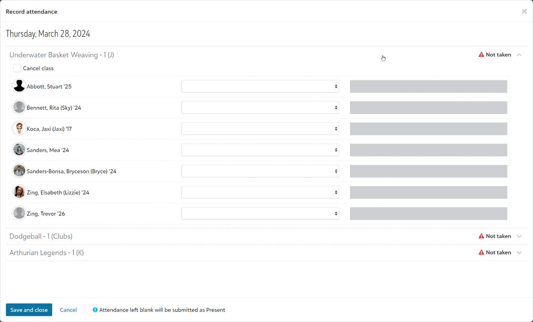This screenshot has height=322, width=533.
Task: Click the Save and close button
Action: point(29,310)
